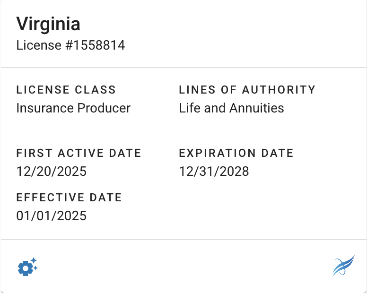Viewport: 367px width, 293px height.
Task: Select the 12/20/2025 first active date
Action: click(52, 171)
